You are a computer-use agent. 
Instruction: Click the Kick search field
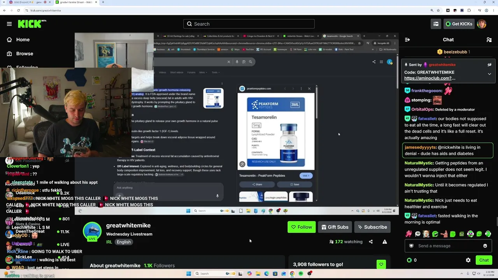pyautogui.click(x=249, y=24)
